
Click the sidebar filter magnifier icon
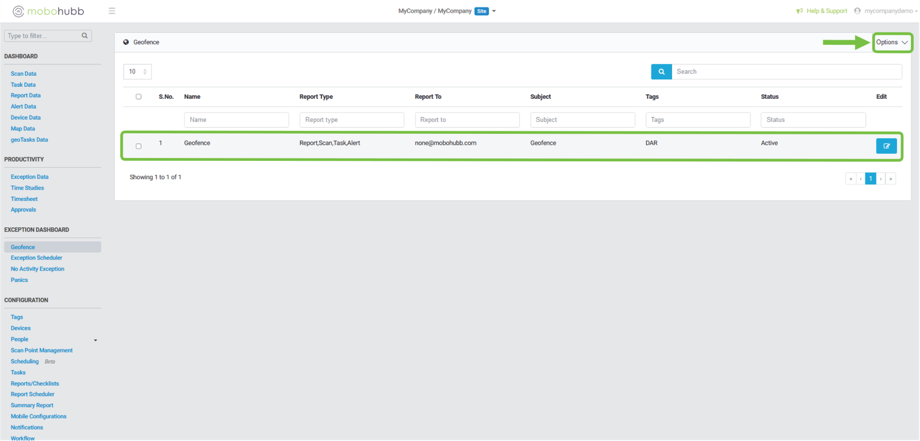[85, 36]
